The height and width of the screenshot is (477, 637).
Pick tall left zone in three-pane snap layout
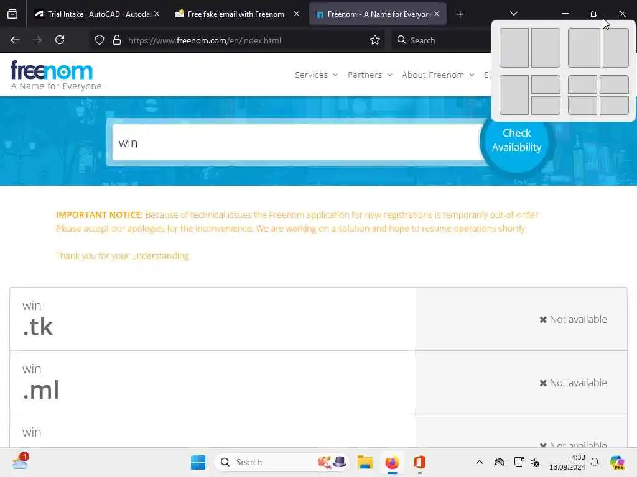[x=514, y=95]
